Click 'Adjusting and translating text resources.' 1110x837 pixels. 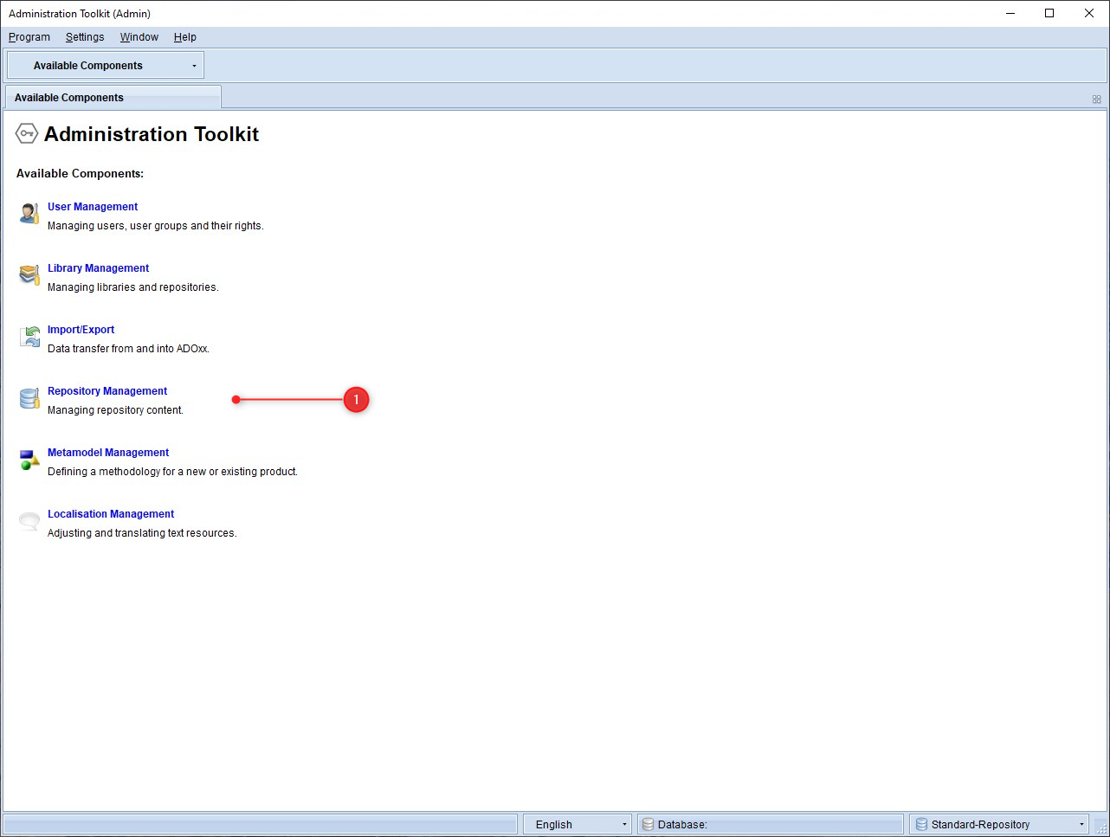[142, 533]
